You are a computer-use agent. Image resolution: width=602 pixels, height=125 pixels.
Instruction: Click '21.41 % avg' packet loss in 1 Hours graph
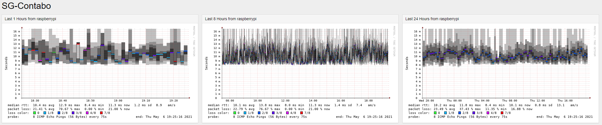[44, 109]
